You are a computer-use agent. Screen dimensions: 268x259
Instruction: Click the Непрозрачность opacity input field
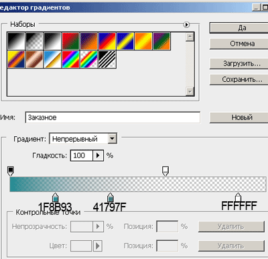pyautogui.click(x=81, y=227)
